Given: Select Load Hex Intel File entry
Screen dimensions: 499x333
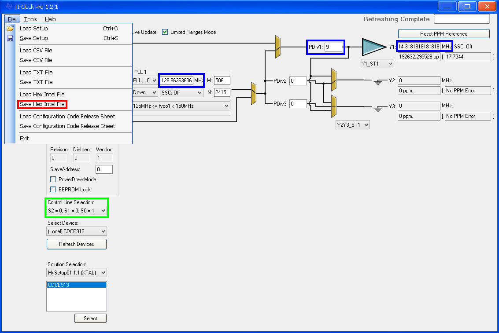Looking at the screenshot, I should [x=68, y=95].
